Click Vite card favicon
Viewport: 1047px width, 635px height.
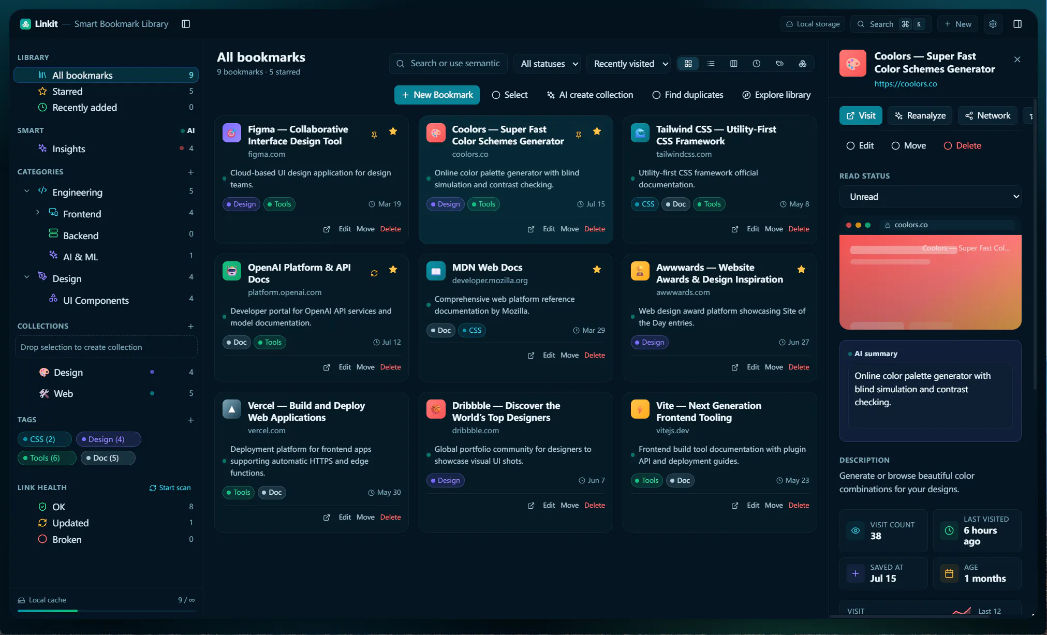click(x=640, y=409)
